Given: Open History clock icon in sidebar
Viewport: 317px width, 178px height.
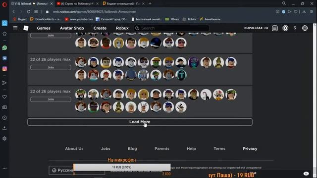Looking at the screenshot, I should (x=4, y=118).
